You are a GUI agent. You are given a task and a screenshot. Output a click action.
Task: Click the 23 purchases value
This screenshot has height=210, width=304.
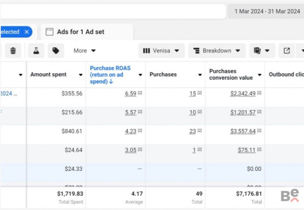192,131
